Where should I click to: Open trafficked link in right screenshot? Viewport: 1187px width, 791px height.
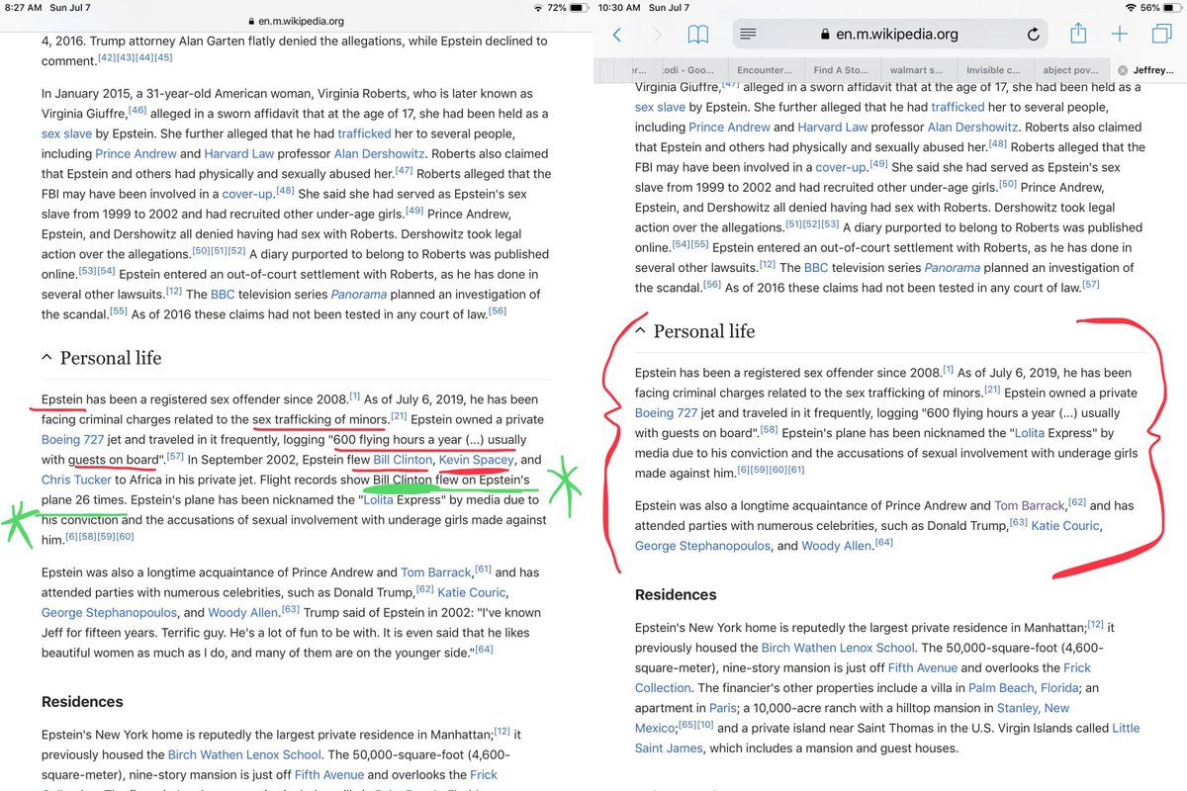[959, 107]
